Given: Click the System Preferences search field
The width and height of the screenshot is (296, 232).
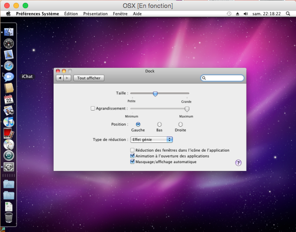Looking at the screenshot, I should (222, 78).
